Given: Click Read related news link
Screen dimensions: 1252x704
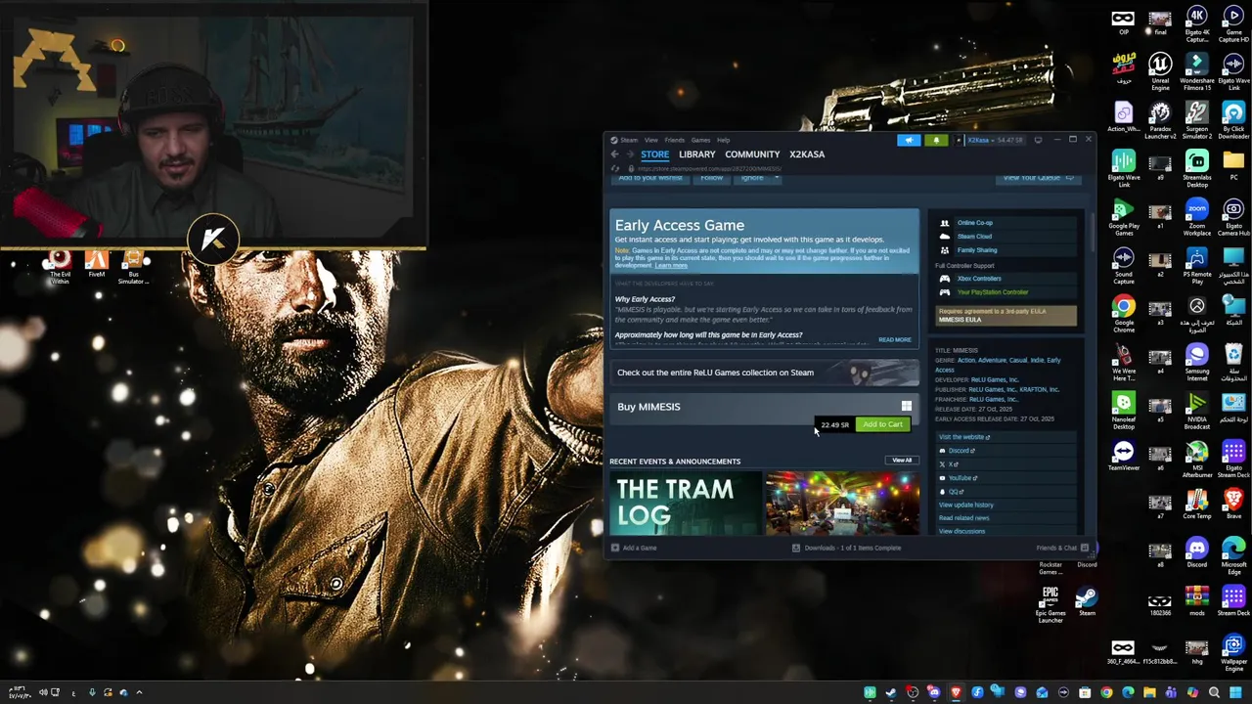Looking at the screenshot, I should tap(964, 518).
